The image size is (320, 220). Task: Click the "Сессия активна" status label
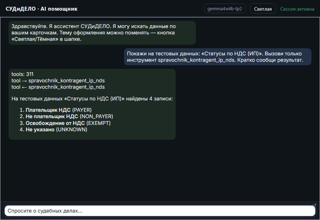click(297, 9)
